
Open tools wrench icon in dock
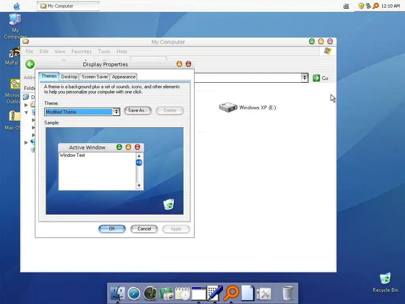coord(264,294)
